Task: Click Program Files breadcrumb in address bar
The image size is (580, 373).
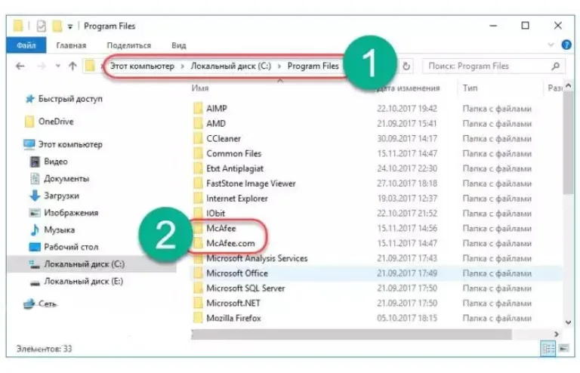Action: [x=313, y=66]
